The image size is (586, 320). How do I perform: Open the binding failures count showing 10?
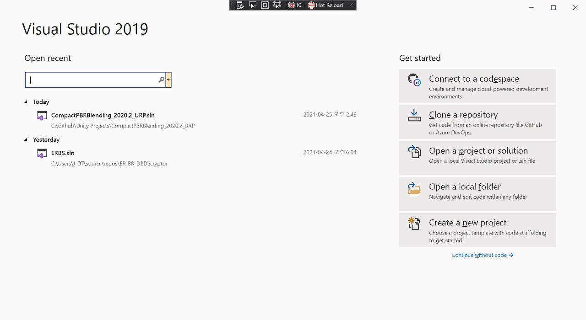click(295, 5)
